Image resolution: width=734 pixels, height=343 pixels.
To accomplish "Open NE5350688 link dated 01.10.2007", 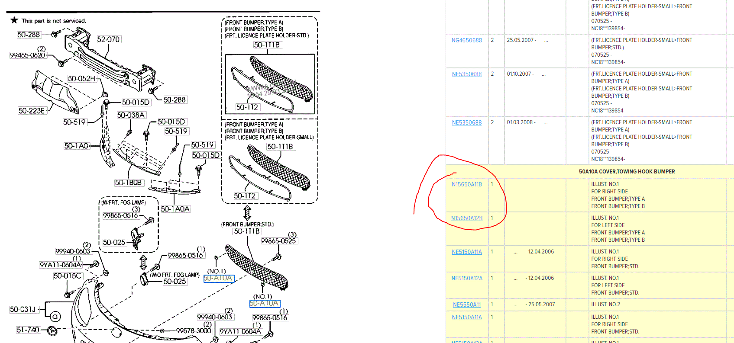I will pos(466,74).
